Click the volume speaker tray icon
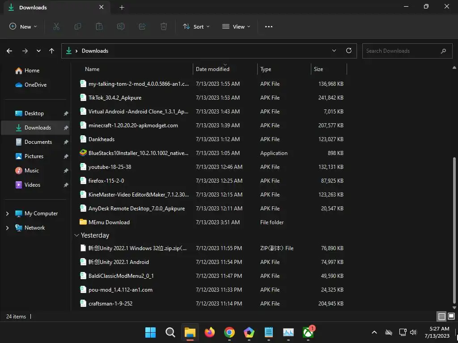The height and width of the screenshot is (343, 458). pos(413,332)
